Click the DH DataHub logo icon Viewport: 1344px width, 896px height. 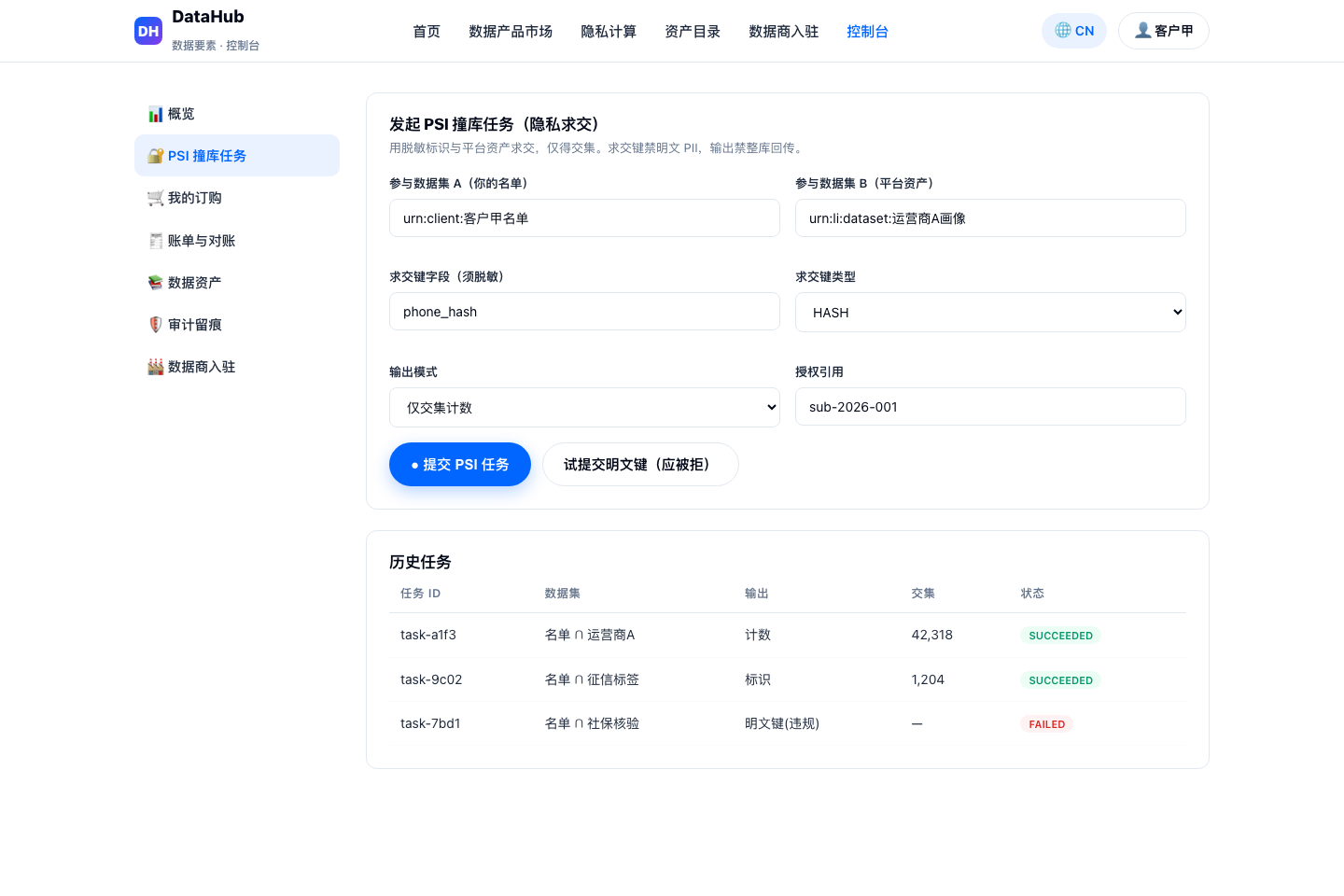(148, 31)
